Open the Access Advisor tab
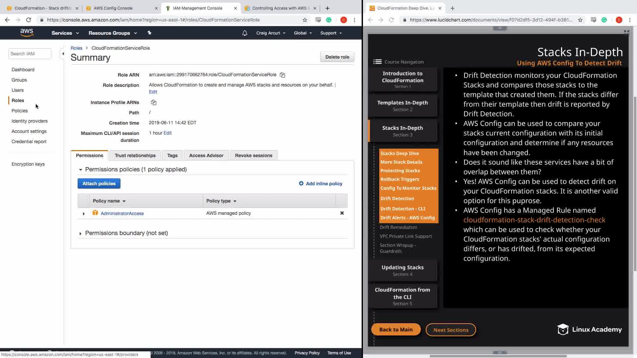This screenshot has width=637, height=358. 206,155
